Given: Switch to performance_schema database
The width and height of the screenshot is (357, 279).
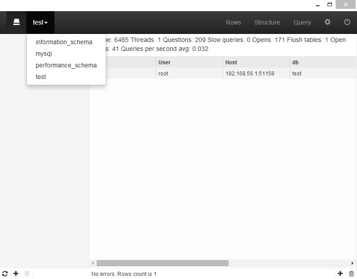Looking at the screenshot, I should point(66,65).
